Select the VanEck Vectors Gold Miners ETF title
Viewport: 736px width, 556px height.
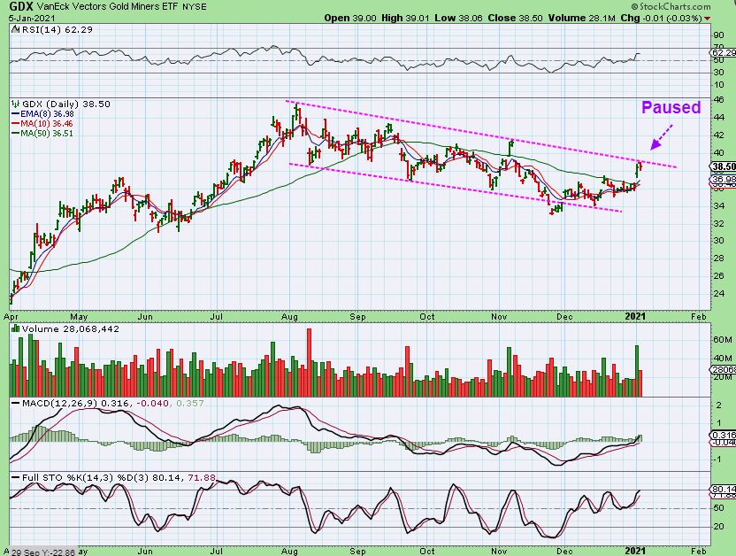pos(106,7)
